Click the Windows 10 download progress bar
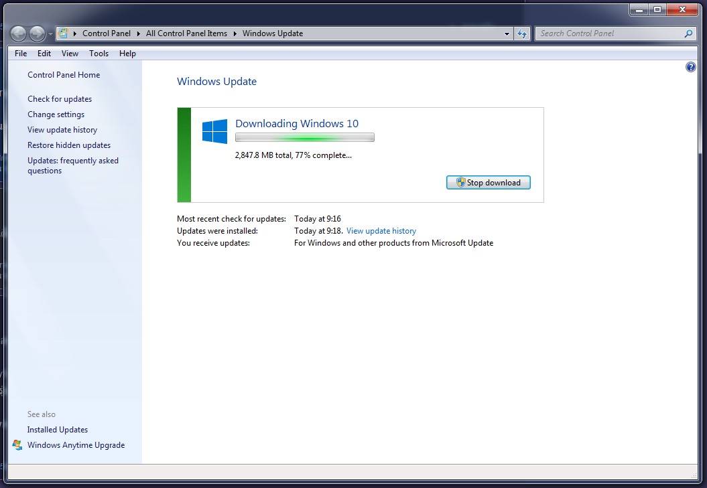707x488 pixels. (x=305, y=137)
